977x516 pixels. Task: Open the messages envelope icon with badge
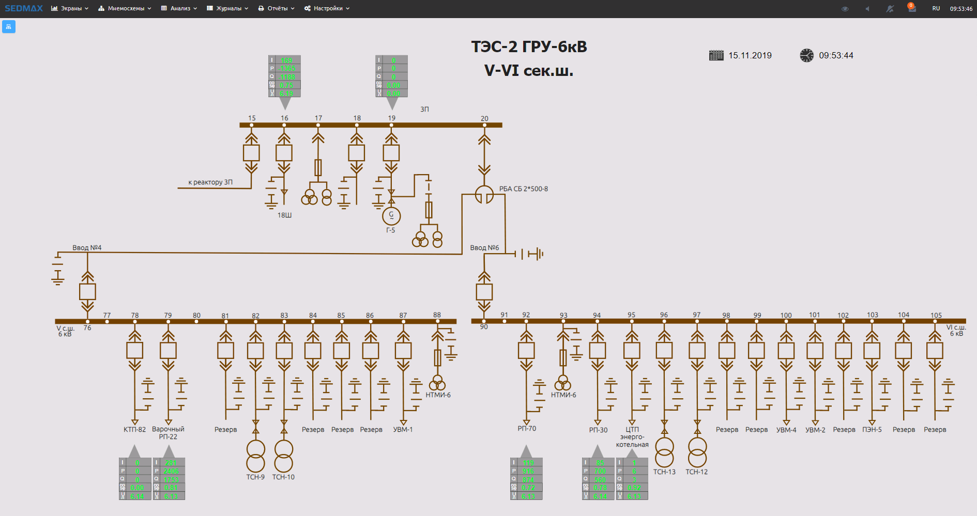click(912, 9)
